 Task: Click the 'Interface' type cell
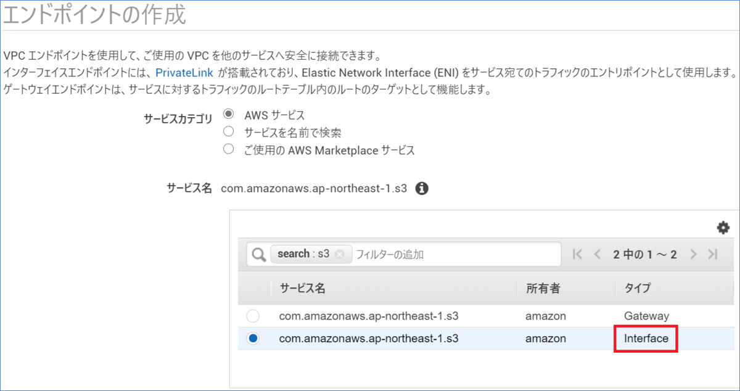(x=646, y=338)
